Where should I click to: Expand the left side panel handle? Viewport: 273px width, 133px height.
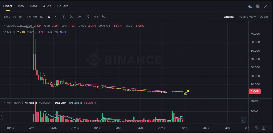point(2,116)
